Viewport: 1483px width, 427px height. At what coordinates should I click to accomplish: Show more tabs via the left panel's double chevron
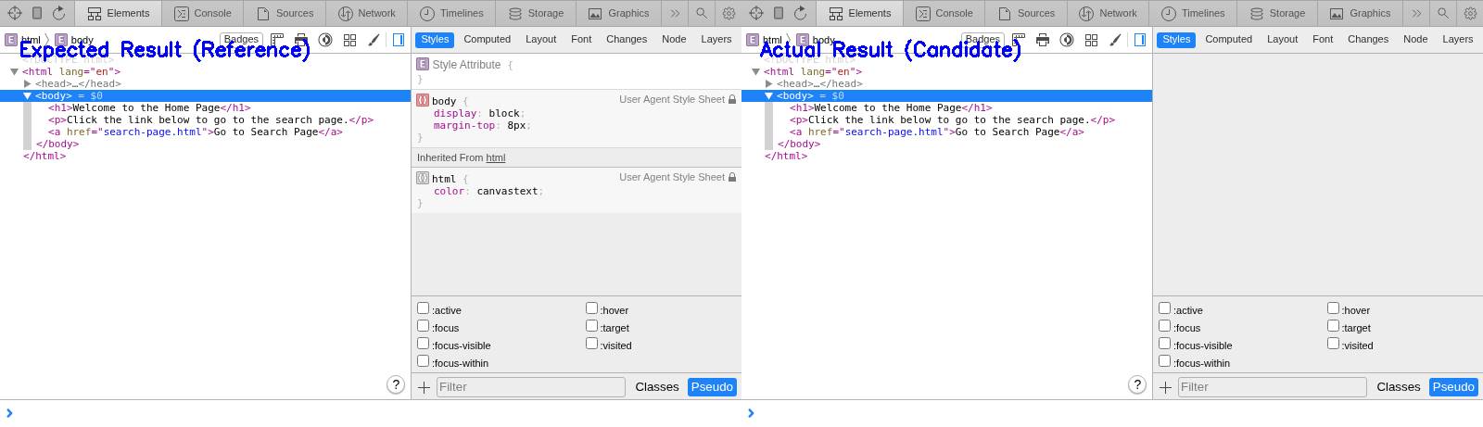tap(675, 13)
